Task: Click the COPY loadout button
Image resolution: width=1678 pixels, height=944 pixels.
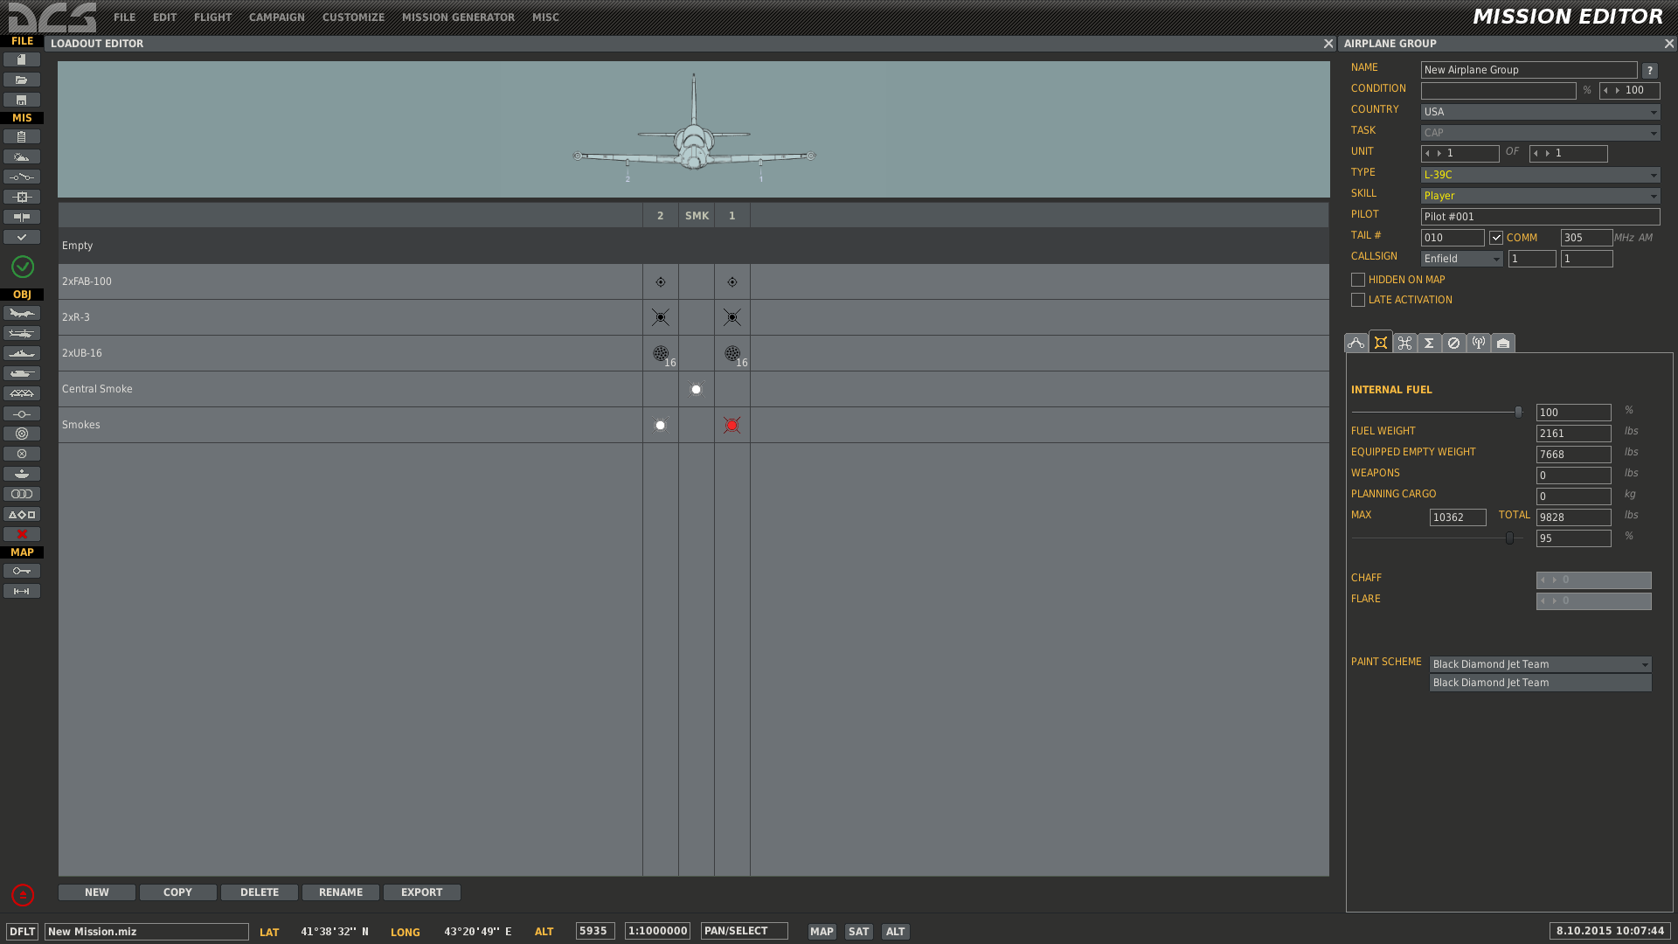Action: tap(178, 892)
